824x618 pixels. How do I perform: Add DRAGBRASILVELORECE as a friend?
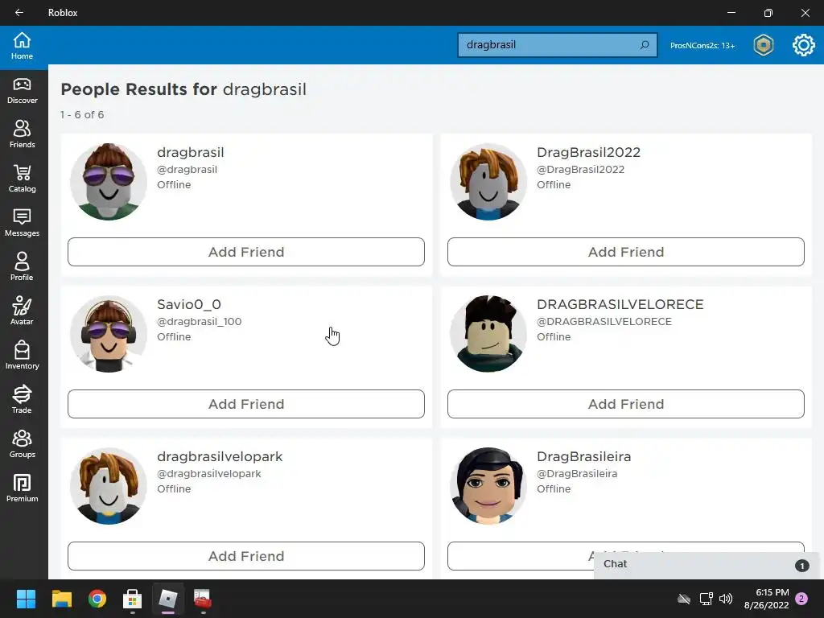pos(626,404)
